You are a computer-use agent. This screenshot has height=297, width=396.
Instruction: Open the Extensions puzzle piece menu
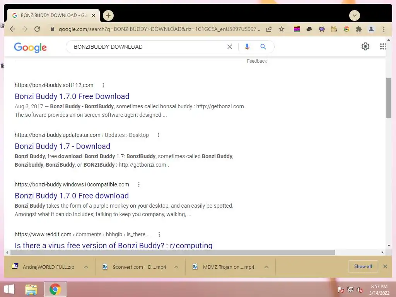pos(358,29)
